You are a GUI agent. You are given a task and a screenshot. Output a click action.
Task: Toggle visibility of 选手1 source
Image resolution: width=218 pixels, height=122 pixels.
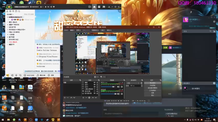(95, 85)
